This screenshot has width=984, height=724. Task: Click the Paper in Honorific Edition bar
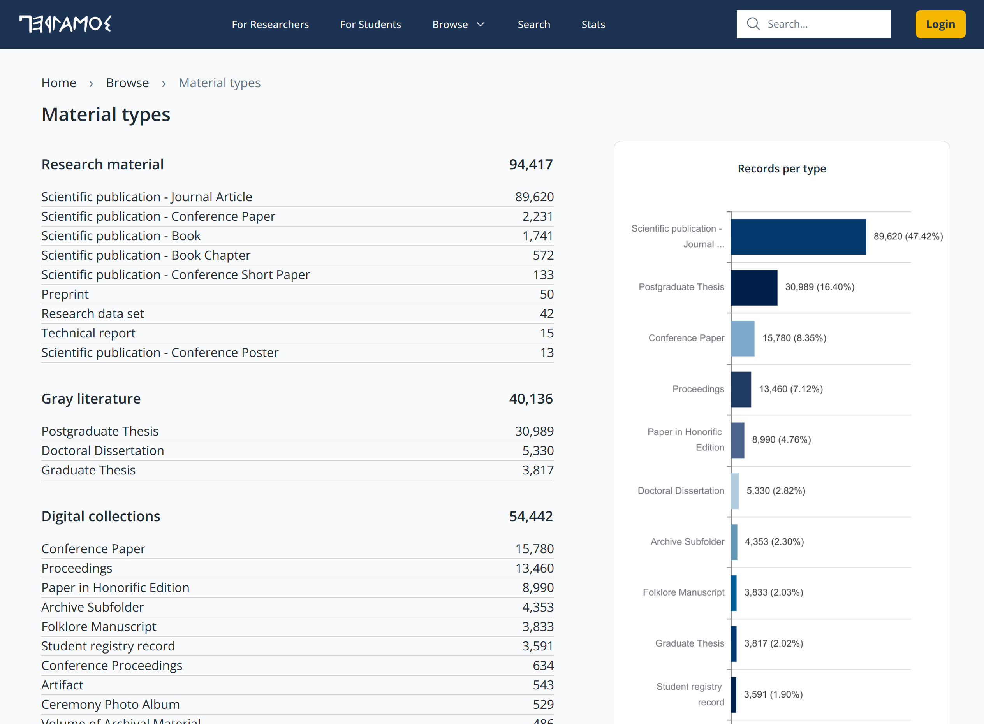pyautogui.click(x=738, y=440)
